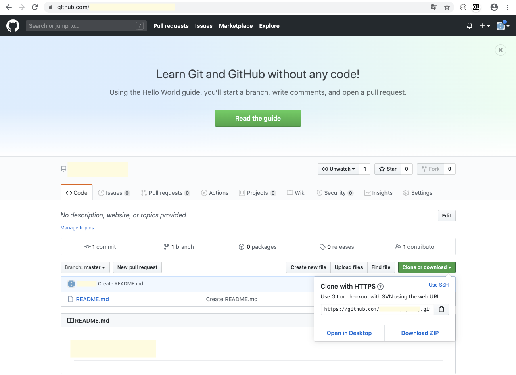
Task: Open Issues in top navigation
Action: tap(204, 26)
